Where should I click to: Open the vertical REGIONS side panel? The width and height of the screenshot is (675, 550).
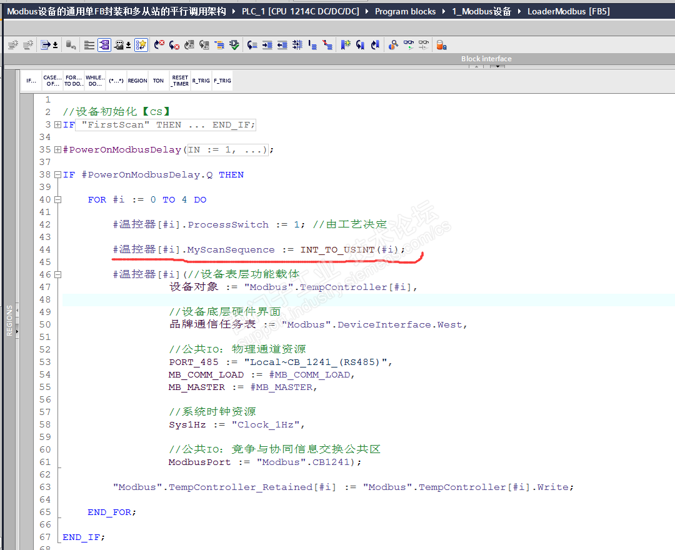[x=9, y=320]
